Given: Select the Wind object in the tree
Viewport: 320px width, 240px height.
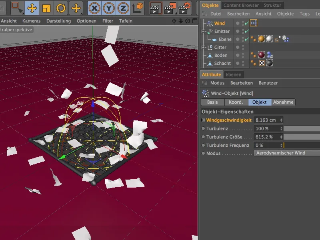Looking at the screenshot, I should point(219,23).
